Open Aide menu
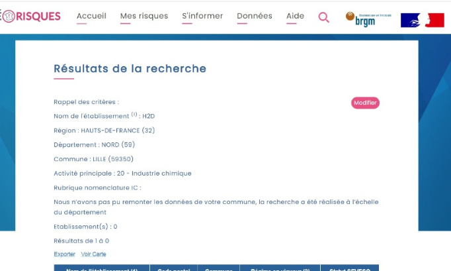This screenshot has width=451, height=271. [295, 16]
